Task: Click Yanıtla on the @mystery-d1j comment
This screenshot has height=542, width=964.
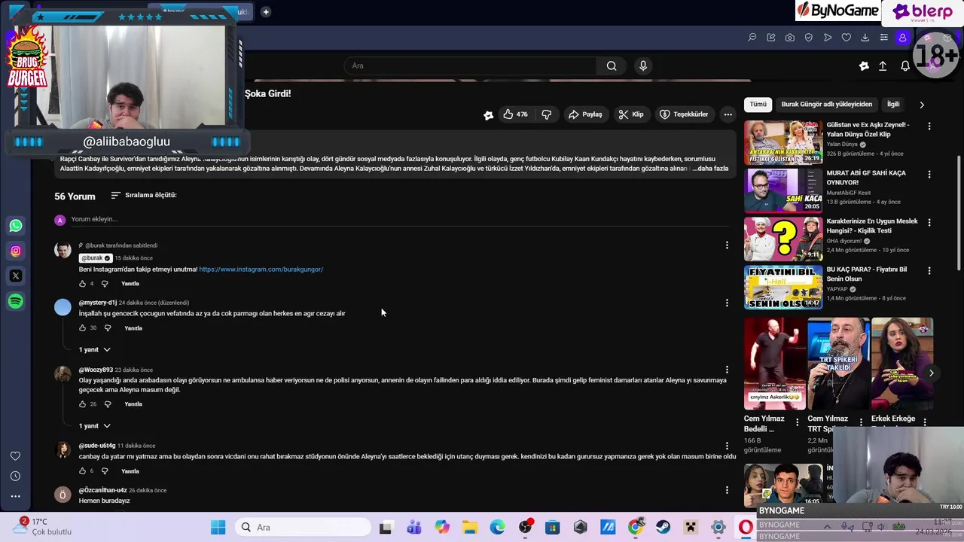Action: pyautogui.click(x=133, y=328)
